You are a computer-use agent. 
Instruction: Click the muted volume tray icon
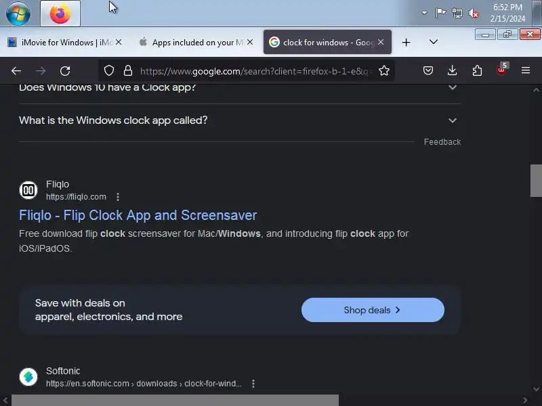(x=474, y=14)
